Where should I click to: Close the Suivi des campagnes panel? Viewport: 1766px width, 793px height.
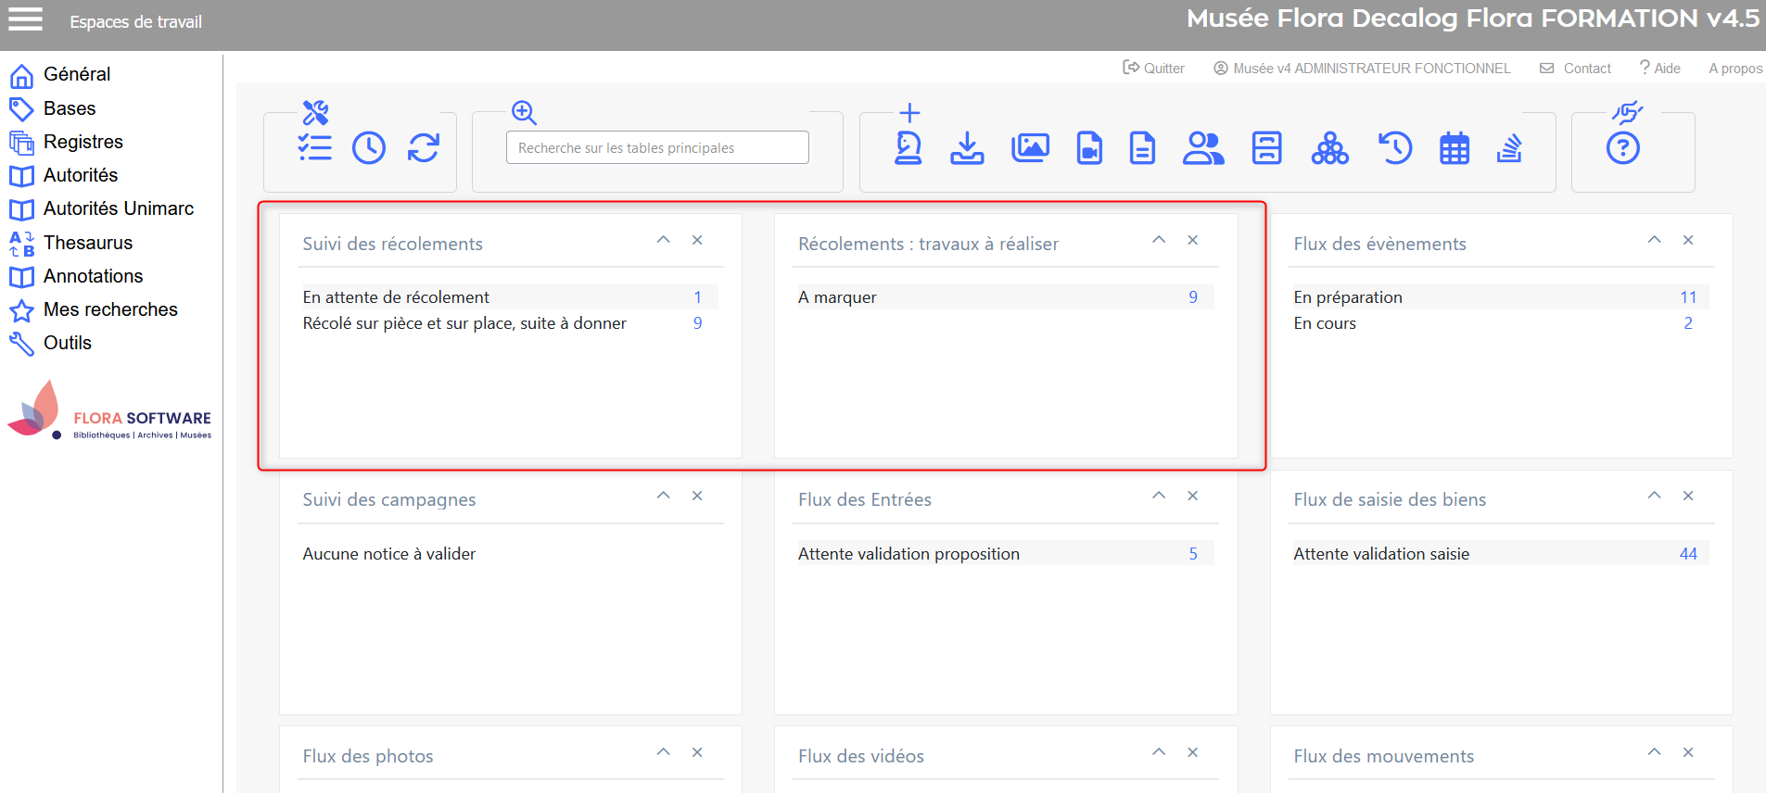[697, 496]
